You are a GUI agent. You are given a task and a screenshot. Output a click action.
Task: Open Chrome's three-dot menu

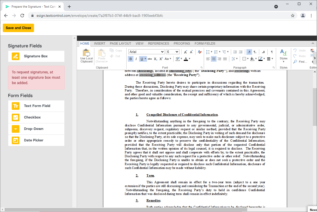311,16
